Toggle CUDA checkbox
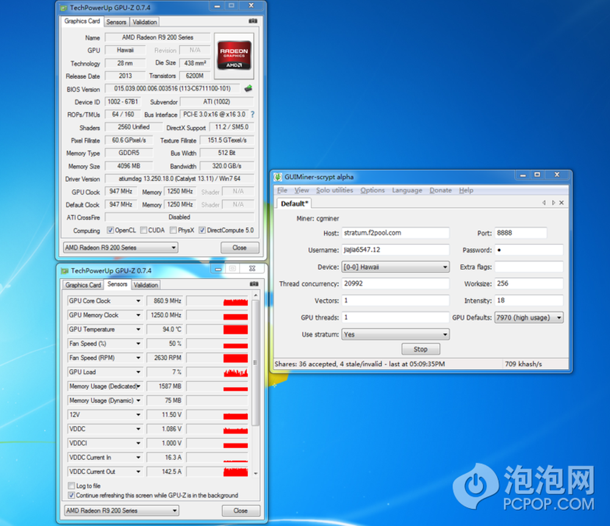610x526 pixels. (143, 230)
